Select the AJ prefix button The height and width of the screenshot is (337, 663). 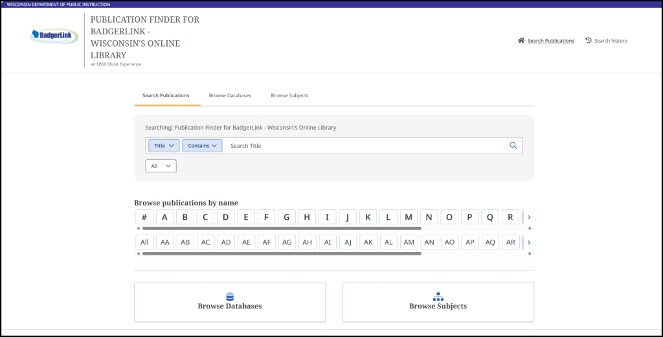[348, 242]
